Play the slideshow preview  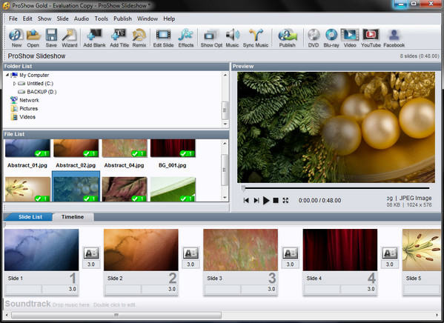coord(266,201)
